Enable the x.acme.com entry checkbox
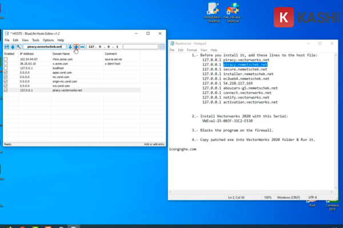343x228 pixels. (x=6, y=64)
